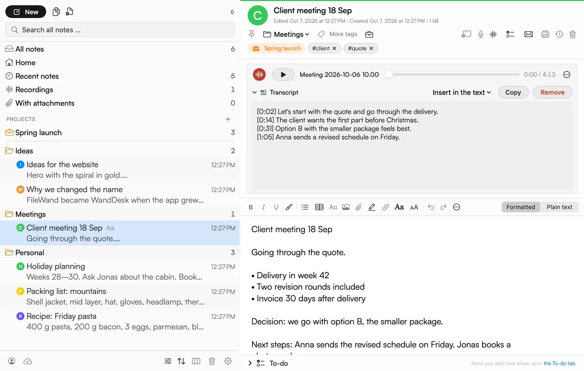Click the microphone record icon
584x371 pixels.
[x=481, y=34]
